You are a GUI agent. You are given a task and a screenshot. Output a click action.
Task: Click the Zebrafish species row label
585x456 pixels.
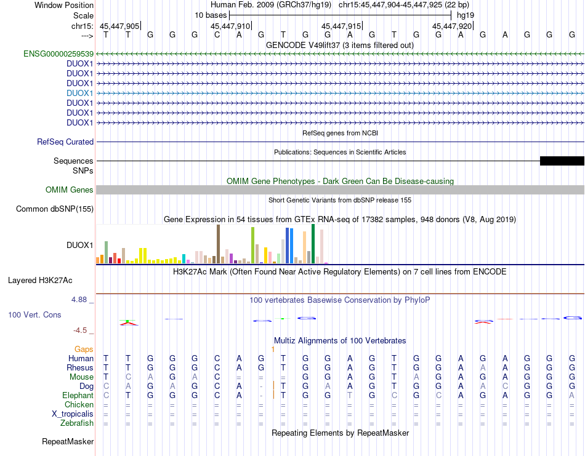click(x=77, y=423)
